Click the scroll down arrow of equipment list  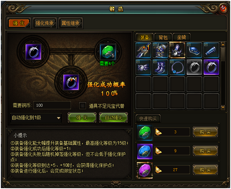tap(223, 107)
